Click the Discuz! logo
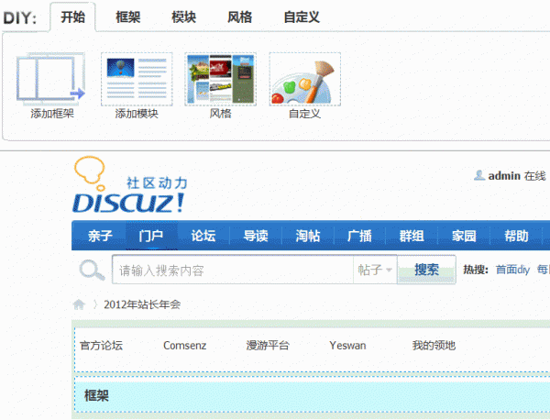 [x=128, y=188]
